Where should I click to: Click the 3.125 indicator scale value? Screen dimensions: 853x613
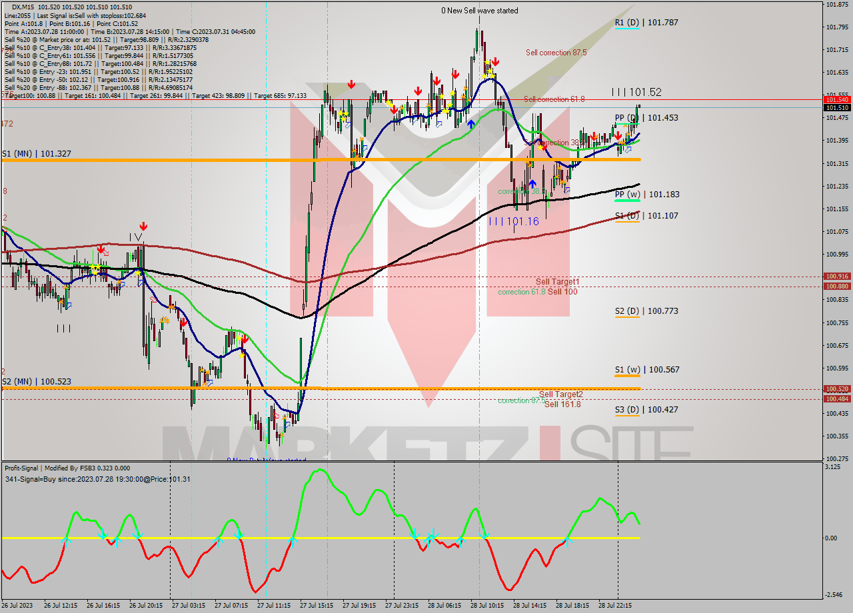[832, 467]
